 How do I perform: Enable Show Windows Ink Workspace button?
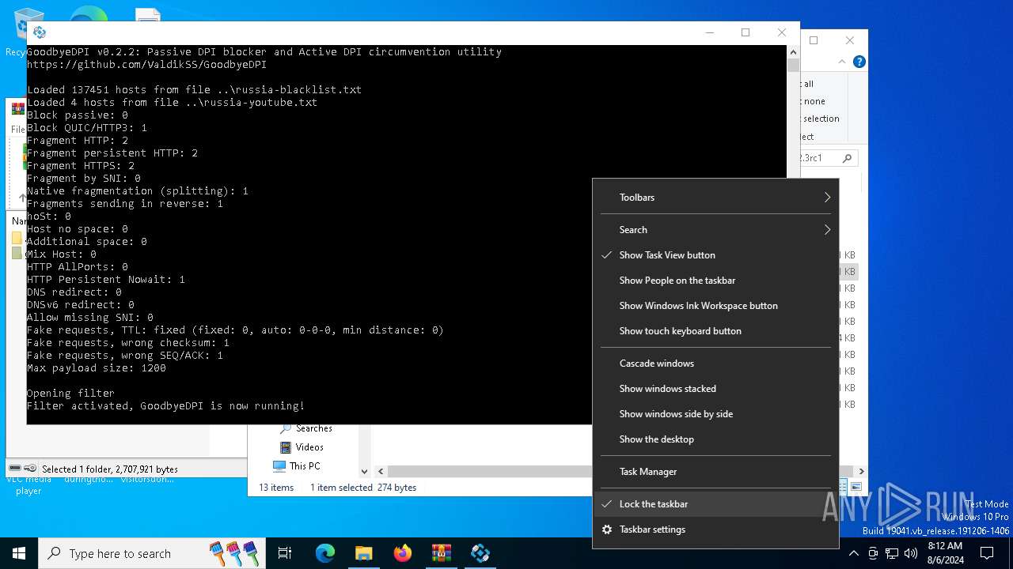click(715, 306)
